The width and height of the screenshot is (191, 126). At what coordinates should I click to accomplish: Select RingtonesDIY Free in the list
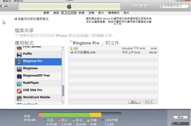click(x=38, y=76)
